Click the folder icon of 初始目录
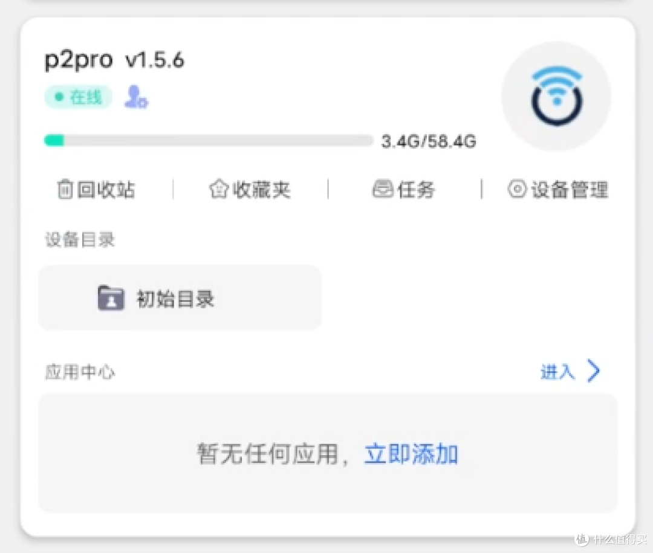This screenshot has width=653, height=553. pos(111,298)
